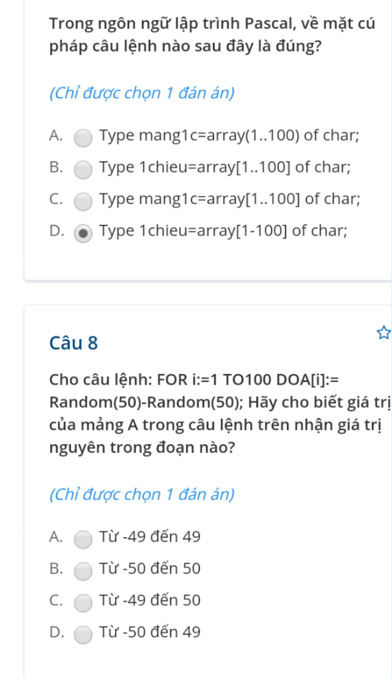The height and width of the screenshot is (685, 392).
Task: Pick the radio for Từ -49 đến 50
Action: click(x=83, y=603)
